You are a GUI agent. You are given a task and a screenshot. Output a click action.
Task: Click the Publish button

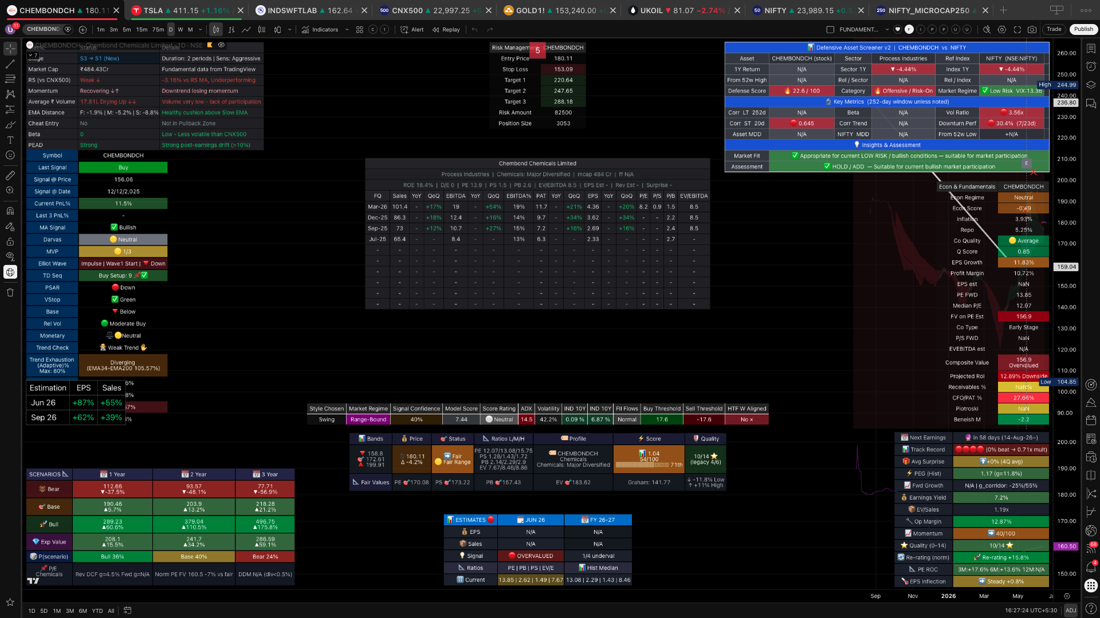pyautogui.click(x=1083, y=29)
